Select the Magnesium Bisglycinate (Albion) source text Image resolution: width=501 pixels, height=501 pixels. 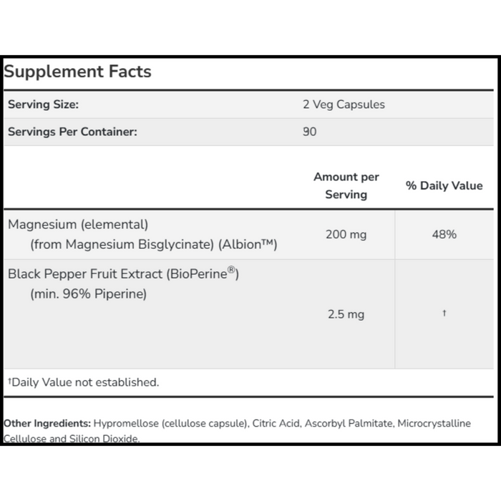[x=153, y=245]
